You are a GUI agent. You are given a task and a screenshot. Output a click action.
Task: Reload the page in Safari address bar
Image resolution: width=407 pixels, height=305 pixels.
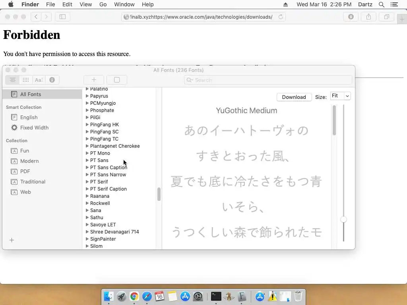click(281, 17)
